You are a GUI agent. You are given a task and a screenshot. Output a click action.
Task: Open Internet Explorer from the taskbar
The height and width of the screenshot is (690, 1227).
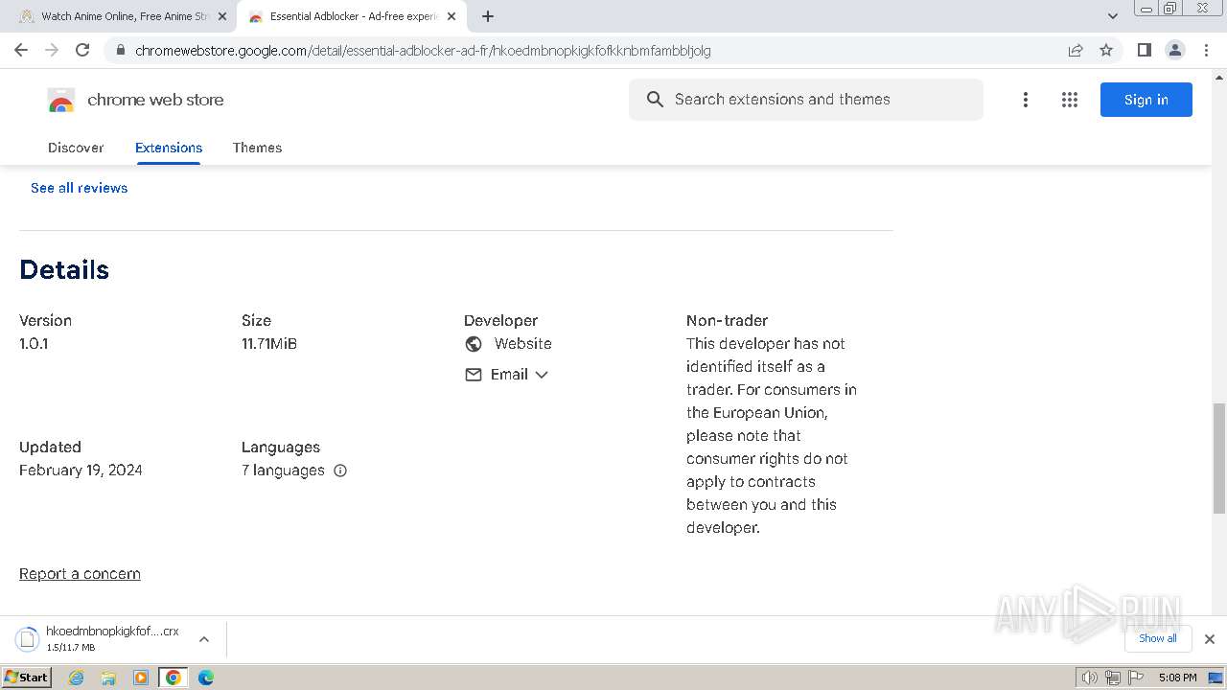(x=77, y=678)
